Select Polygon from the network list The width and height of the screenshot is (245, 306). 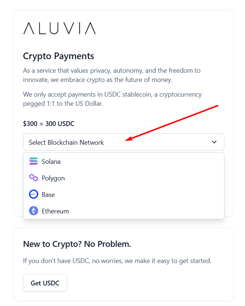click(x=53, y=178)
